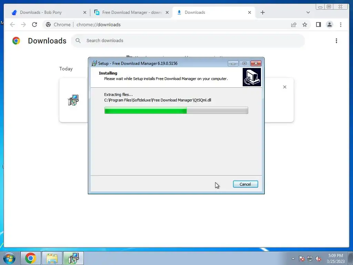Open a new Chrome tab

click(262, 12)
